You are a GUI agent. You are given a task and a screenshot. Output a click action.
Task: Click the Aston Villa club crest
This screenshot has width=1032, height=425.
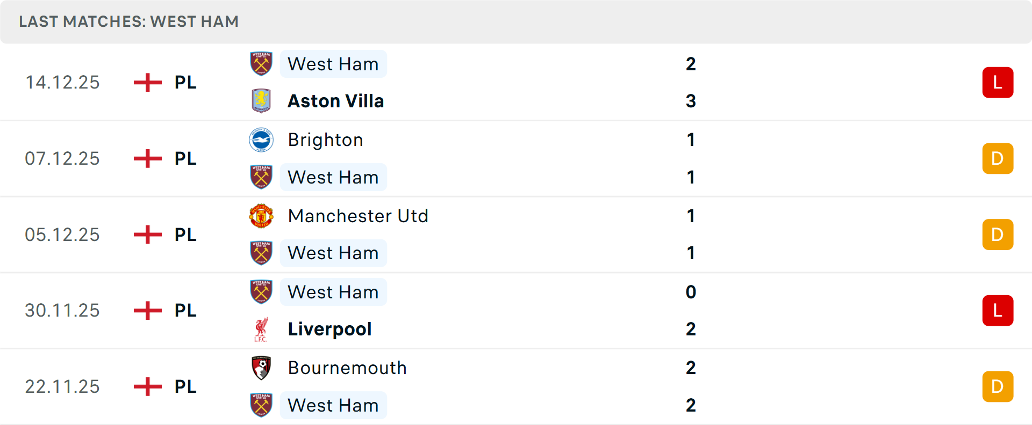coord(261,101)
